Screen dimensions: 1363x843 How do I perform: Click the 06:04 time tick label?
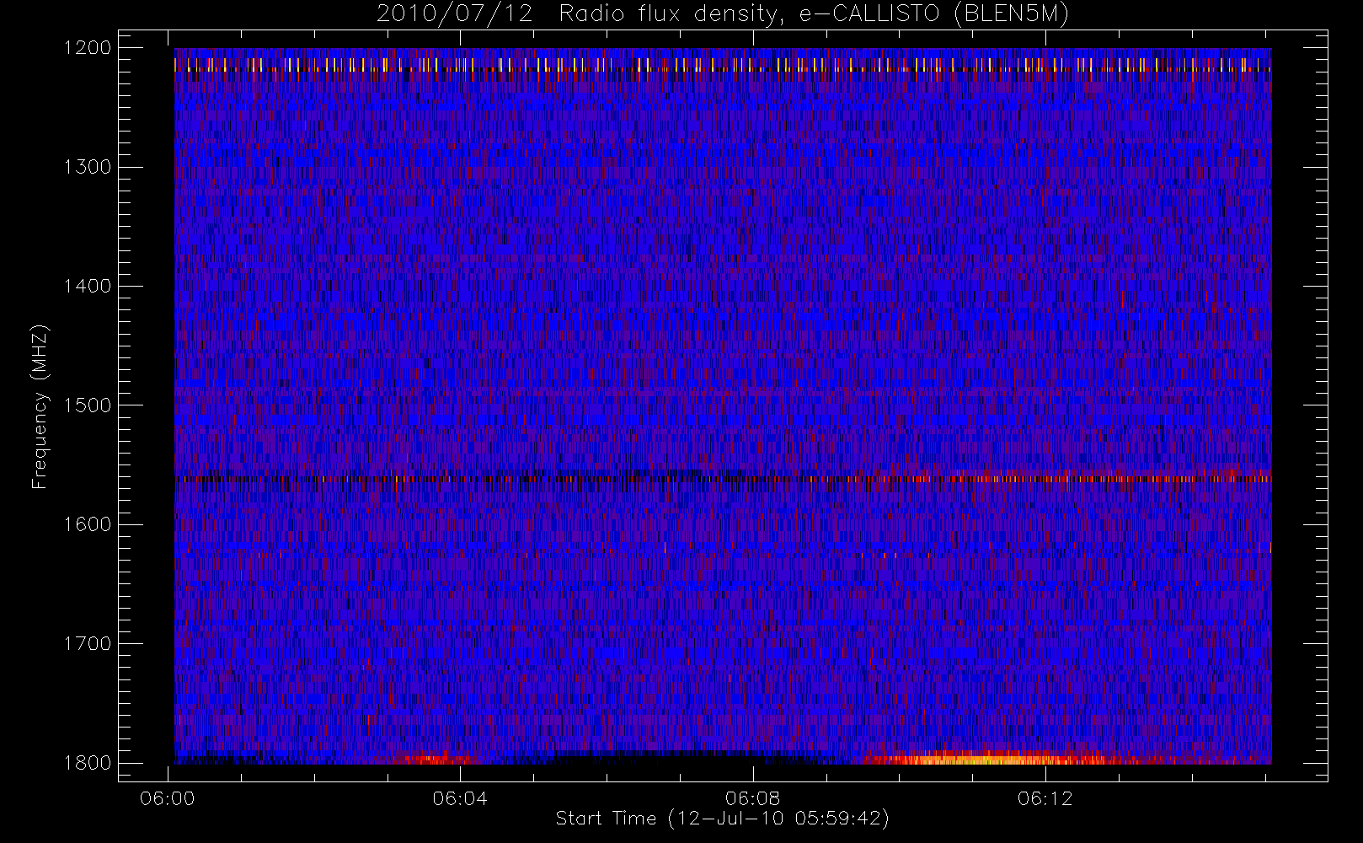[460, 798]
